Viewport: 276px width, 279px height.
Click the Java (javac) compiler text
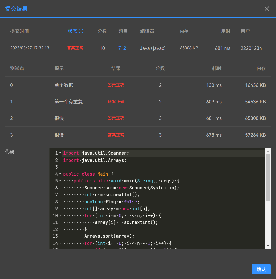tap(153, 48)
